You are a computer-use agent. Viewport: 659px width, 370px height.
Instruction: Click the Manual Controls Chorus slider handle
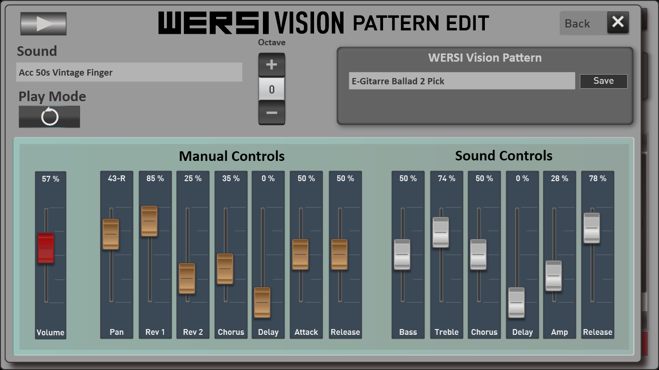(x=225, y=269)
